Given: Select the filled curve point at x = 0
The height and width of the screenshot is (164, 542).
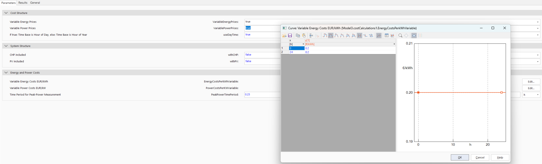Looking at the screenshot, I should point(418,93).
